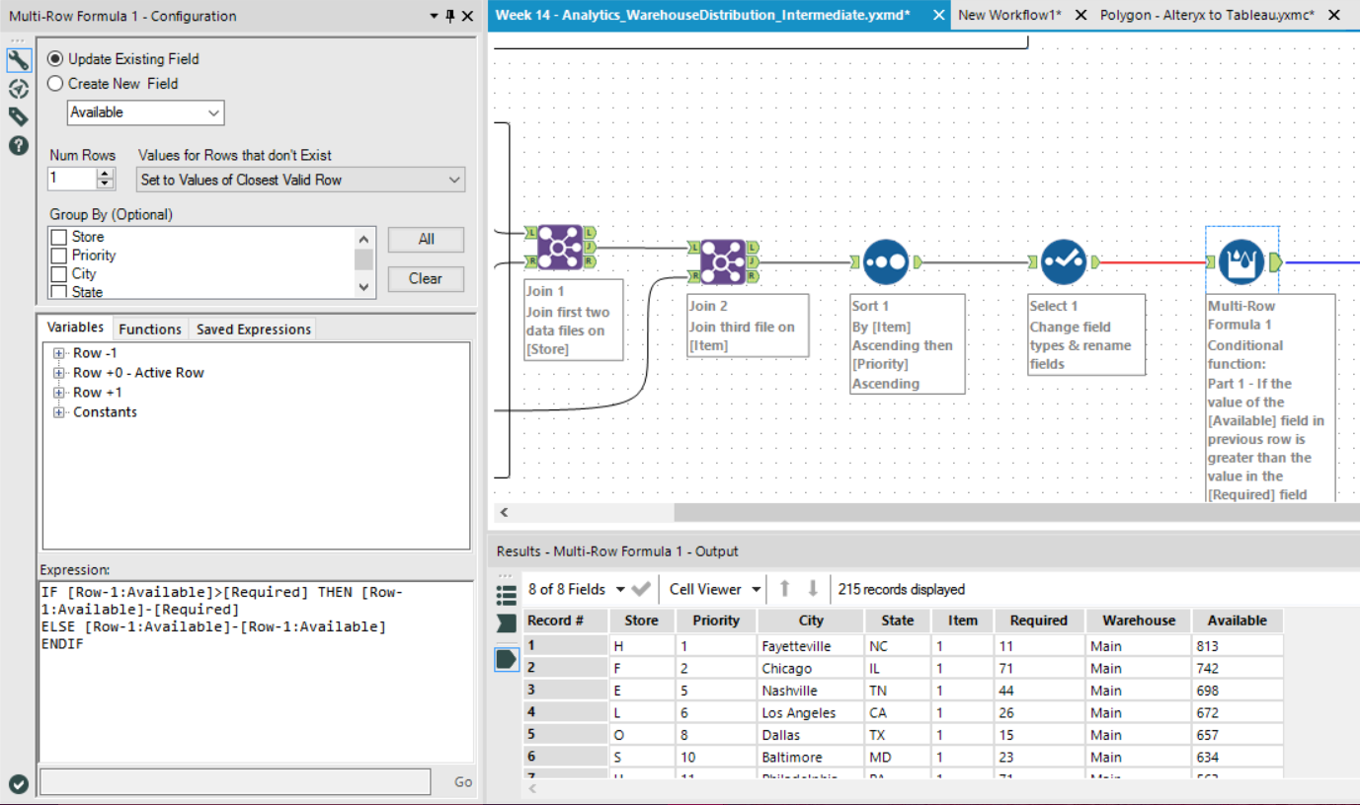Click the Select 1 tool icon
This screenshot has width=1360, height=805.
tap(1063, 261)
